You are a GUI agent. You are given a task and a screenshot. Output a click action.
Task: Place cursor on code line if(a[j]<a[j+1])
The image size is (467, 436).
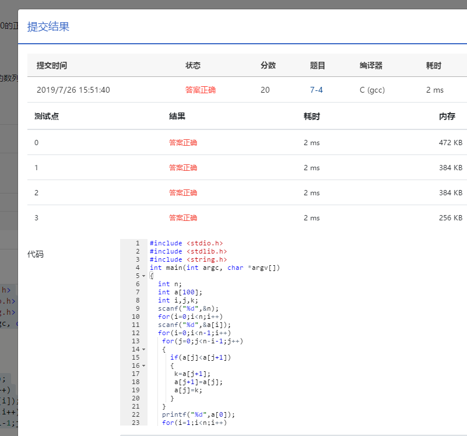tap(201, 357)
